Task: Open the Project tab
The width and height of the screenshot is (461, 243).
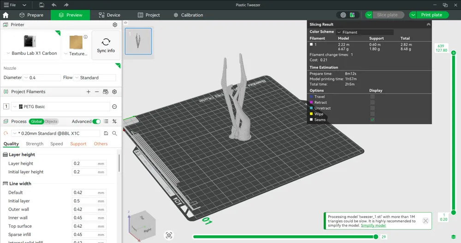Action: [149, 15]
